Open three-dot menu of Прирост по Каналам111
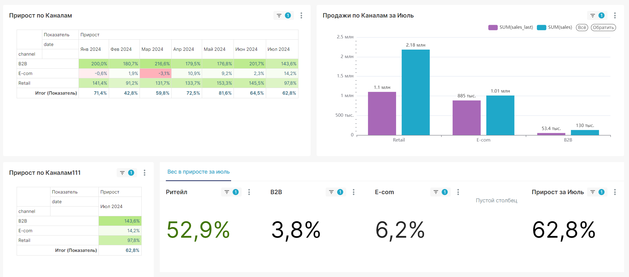 point(144,173)
